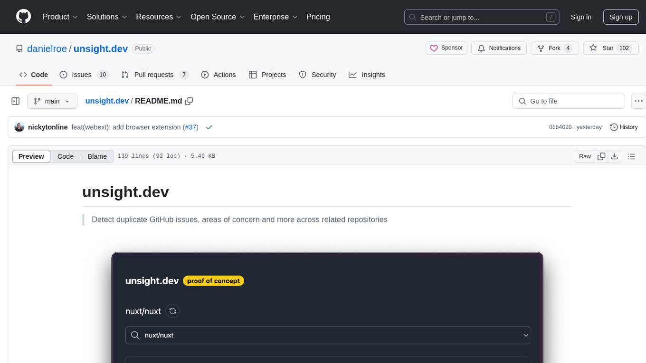Fork the unsight.dev repository
This screenshot has width=646, height=363.
coord(554,48)
